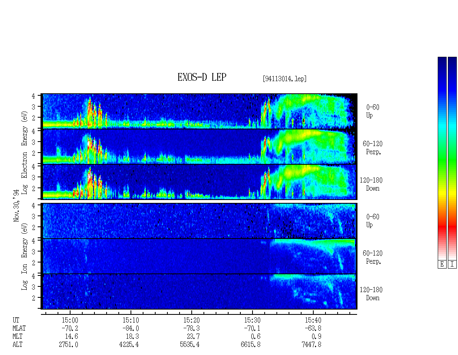Select the MLT value 0.9
Screen dimensions: 458x355
(316, 337)
